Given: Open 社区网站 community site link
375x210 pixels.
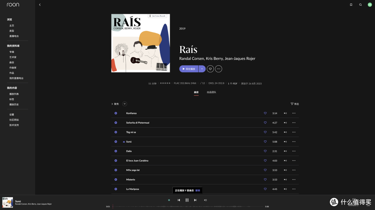Looking at the screenshot, I should (14, 120).
